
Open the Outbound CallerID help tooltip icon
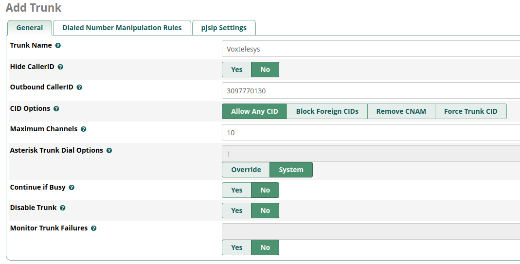(x=79, y=87)
